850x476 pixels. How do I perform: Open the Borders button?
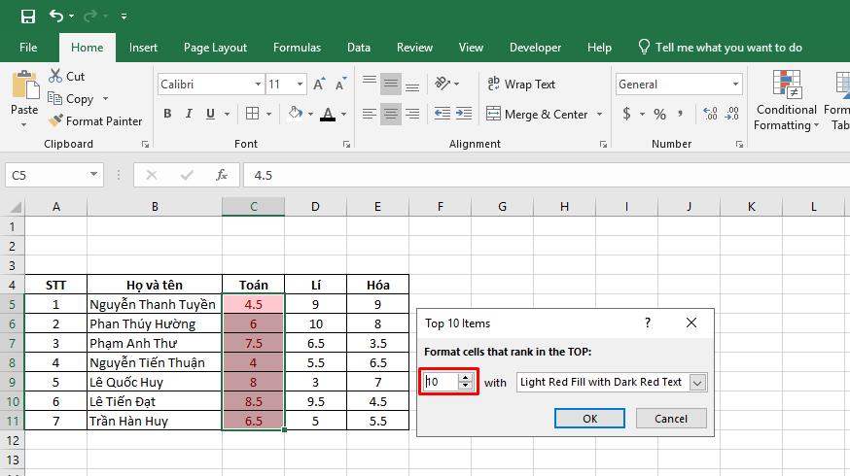(252, 114)
